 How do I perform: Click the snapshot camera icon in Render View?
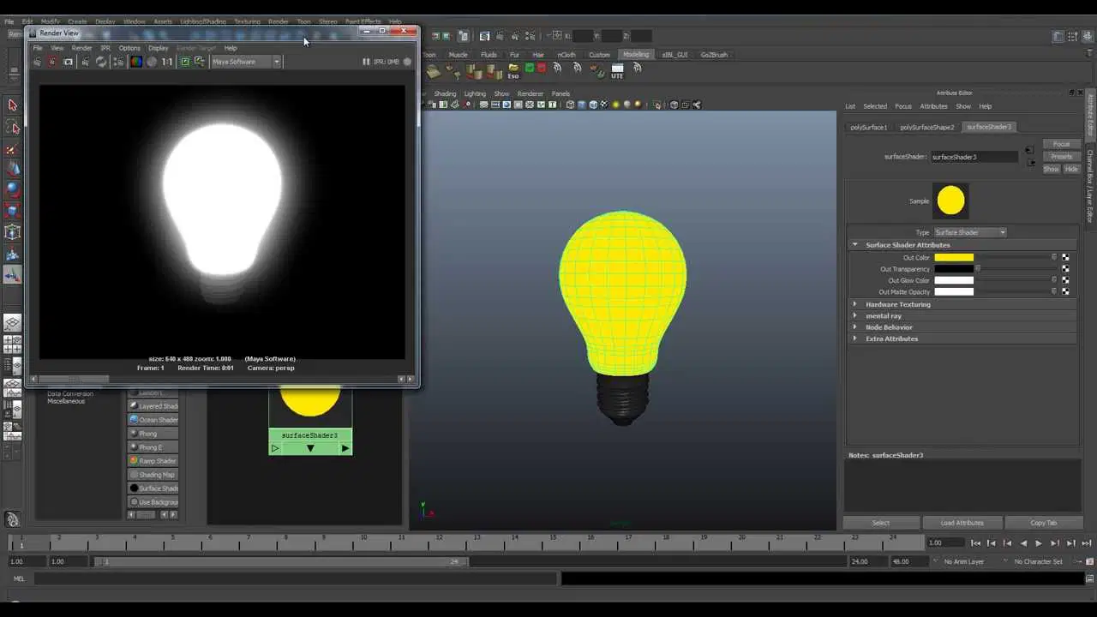coord(68,62)
